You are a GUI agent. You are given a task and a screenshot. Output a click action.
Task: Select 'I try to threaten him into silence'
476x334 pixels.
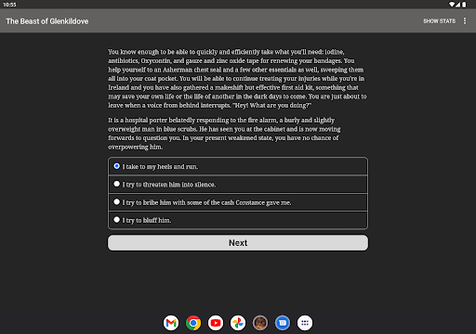point(238,185)
